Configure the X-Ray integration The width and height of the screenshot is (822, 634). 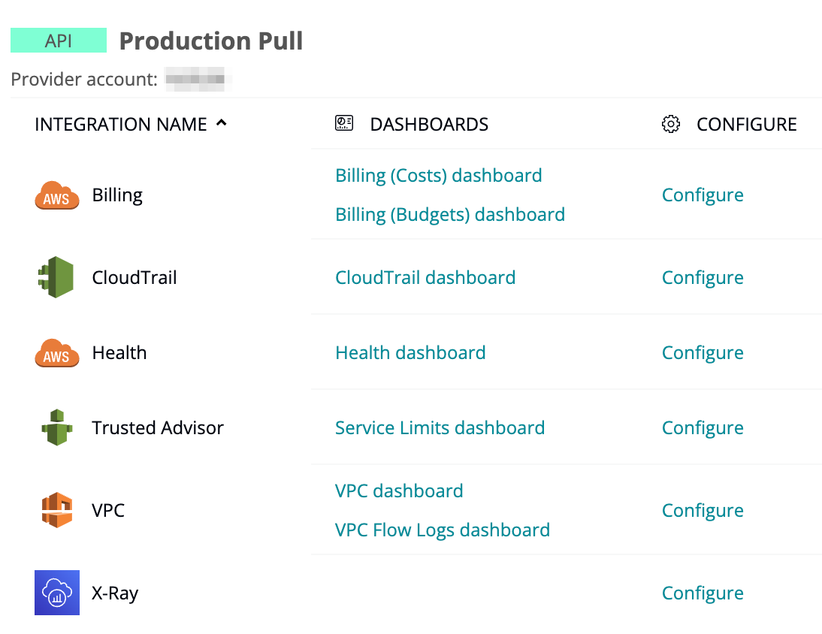[702, 593]
